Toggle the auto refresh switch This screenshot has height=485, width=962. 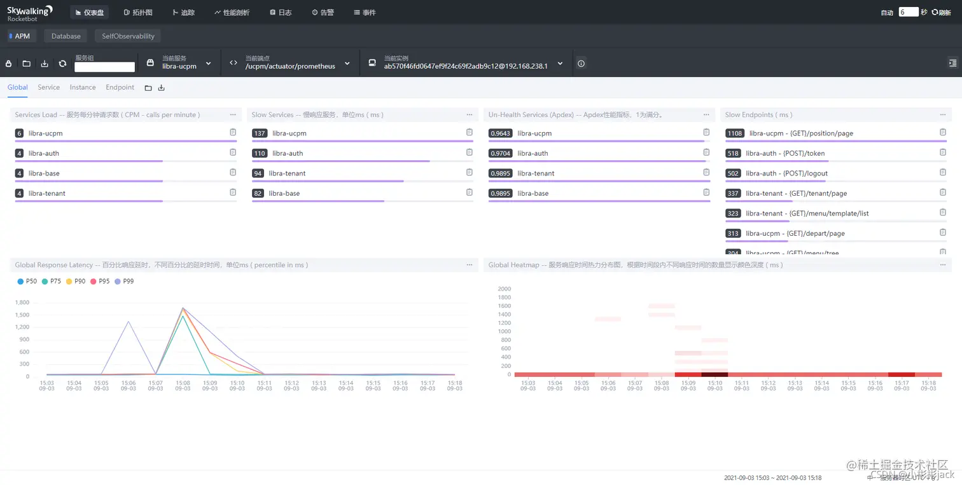(x=886, y=12)
